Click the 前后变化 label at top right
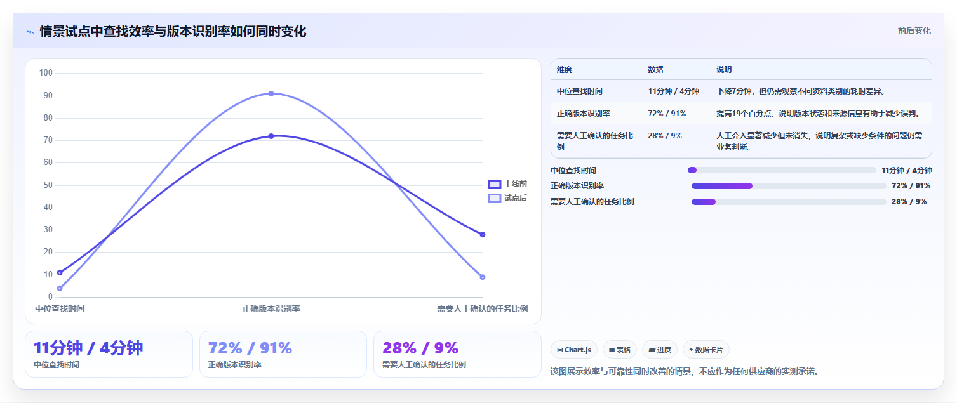The image size is (957, 403). [x=914, y=30]
